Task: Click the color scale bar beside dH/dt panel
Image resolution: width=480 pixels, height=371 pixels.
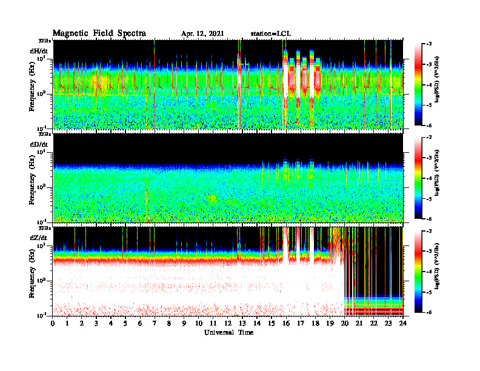Action: click(x=418, y=84)
